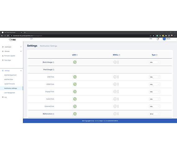This screenshot has height=155, width=177.
Task: Collapse the sidebar using the menu toggle icon
Action: pos(31,38)
